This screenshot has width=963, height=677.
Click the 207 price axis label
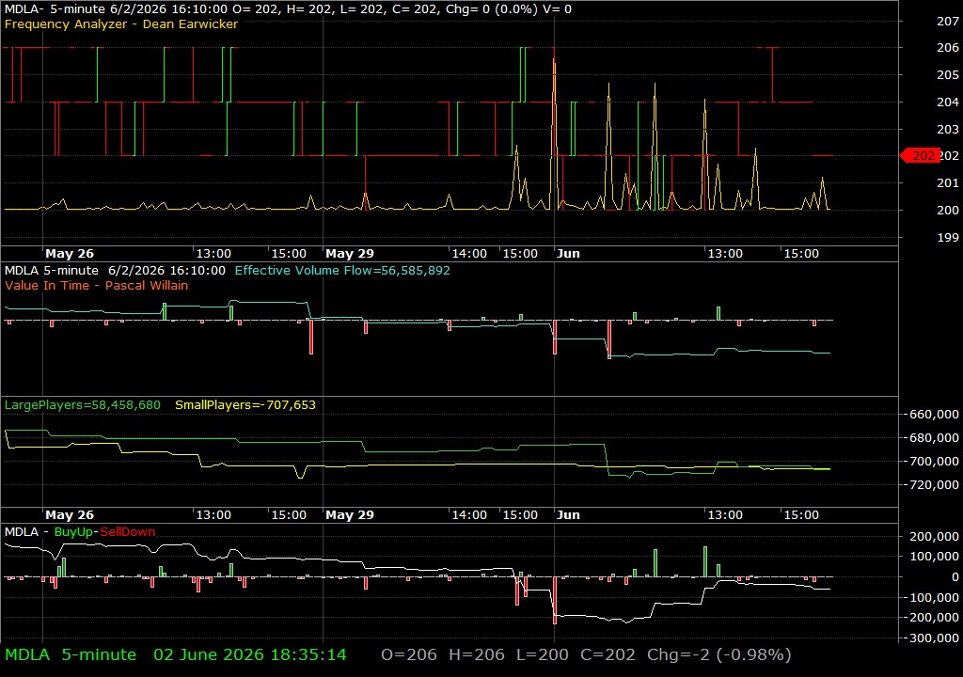pos(947,21)
